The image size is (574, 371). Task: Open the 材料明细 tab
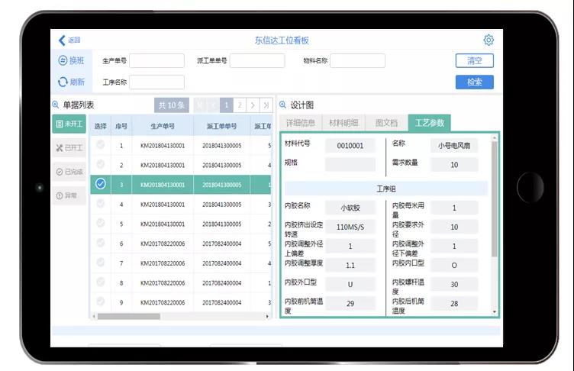click(x=343, y=122)
